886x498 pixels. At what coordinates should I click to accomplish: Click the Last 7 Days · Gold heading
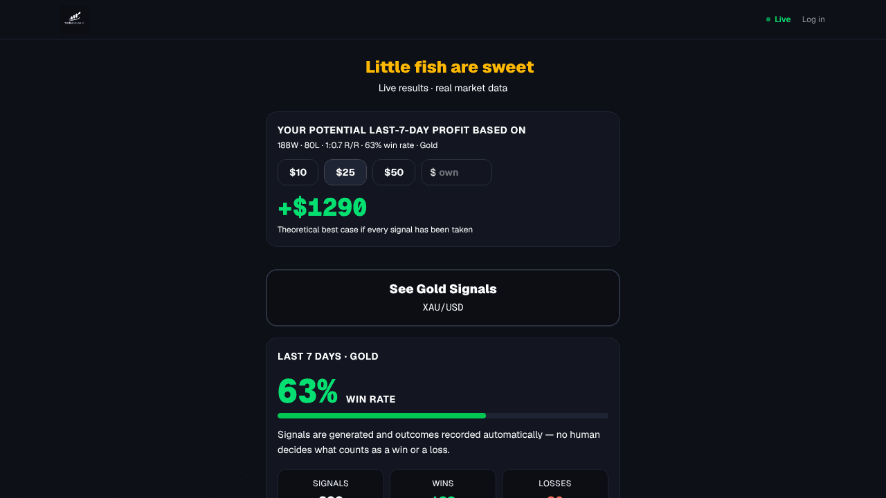pos(328,356)
